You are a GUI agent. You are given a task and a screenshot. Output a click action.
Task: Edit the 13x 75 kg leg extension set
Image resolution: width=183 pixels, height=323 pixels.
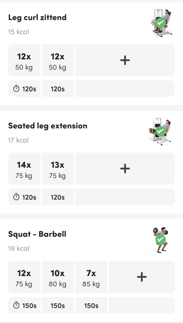58,169
